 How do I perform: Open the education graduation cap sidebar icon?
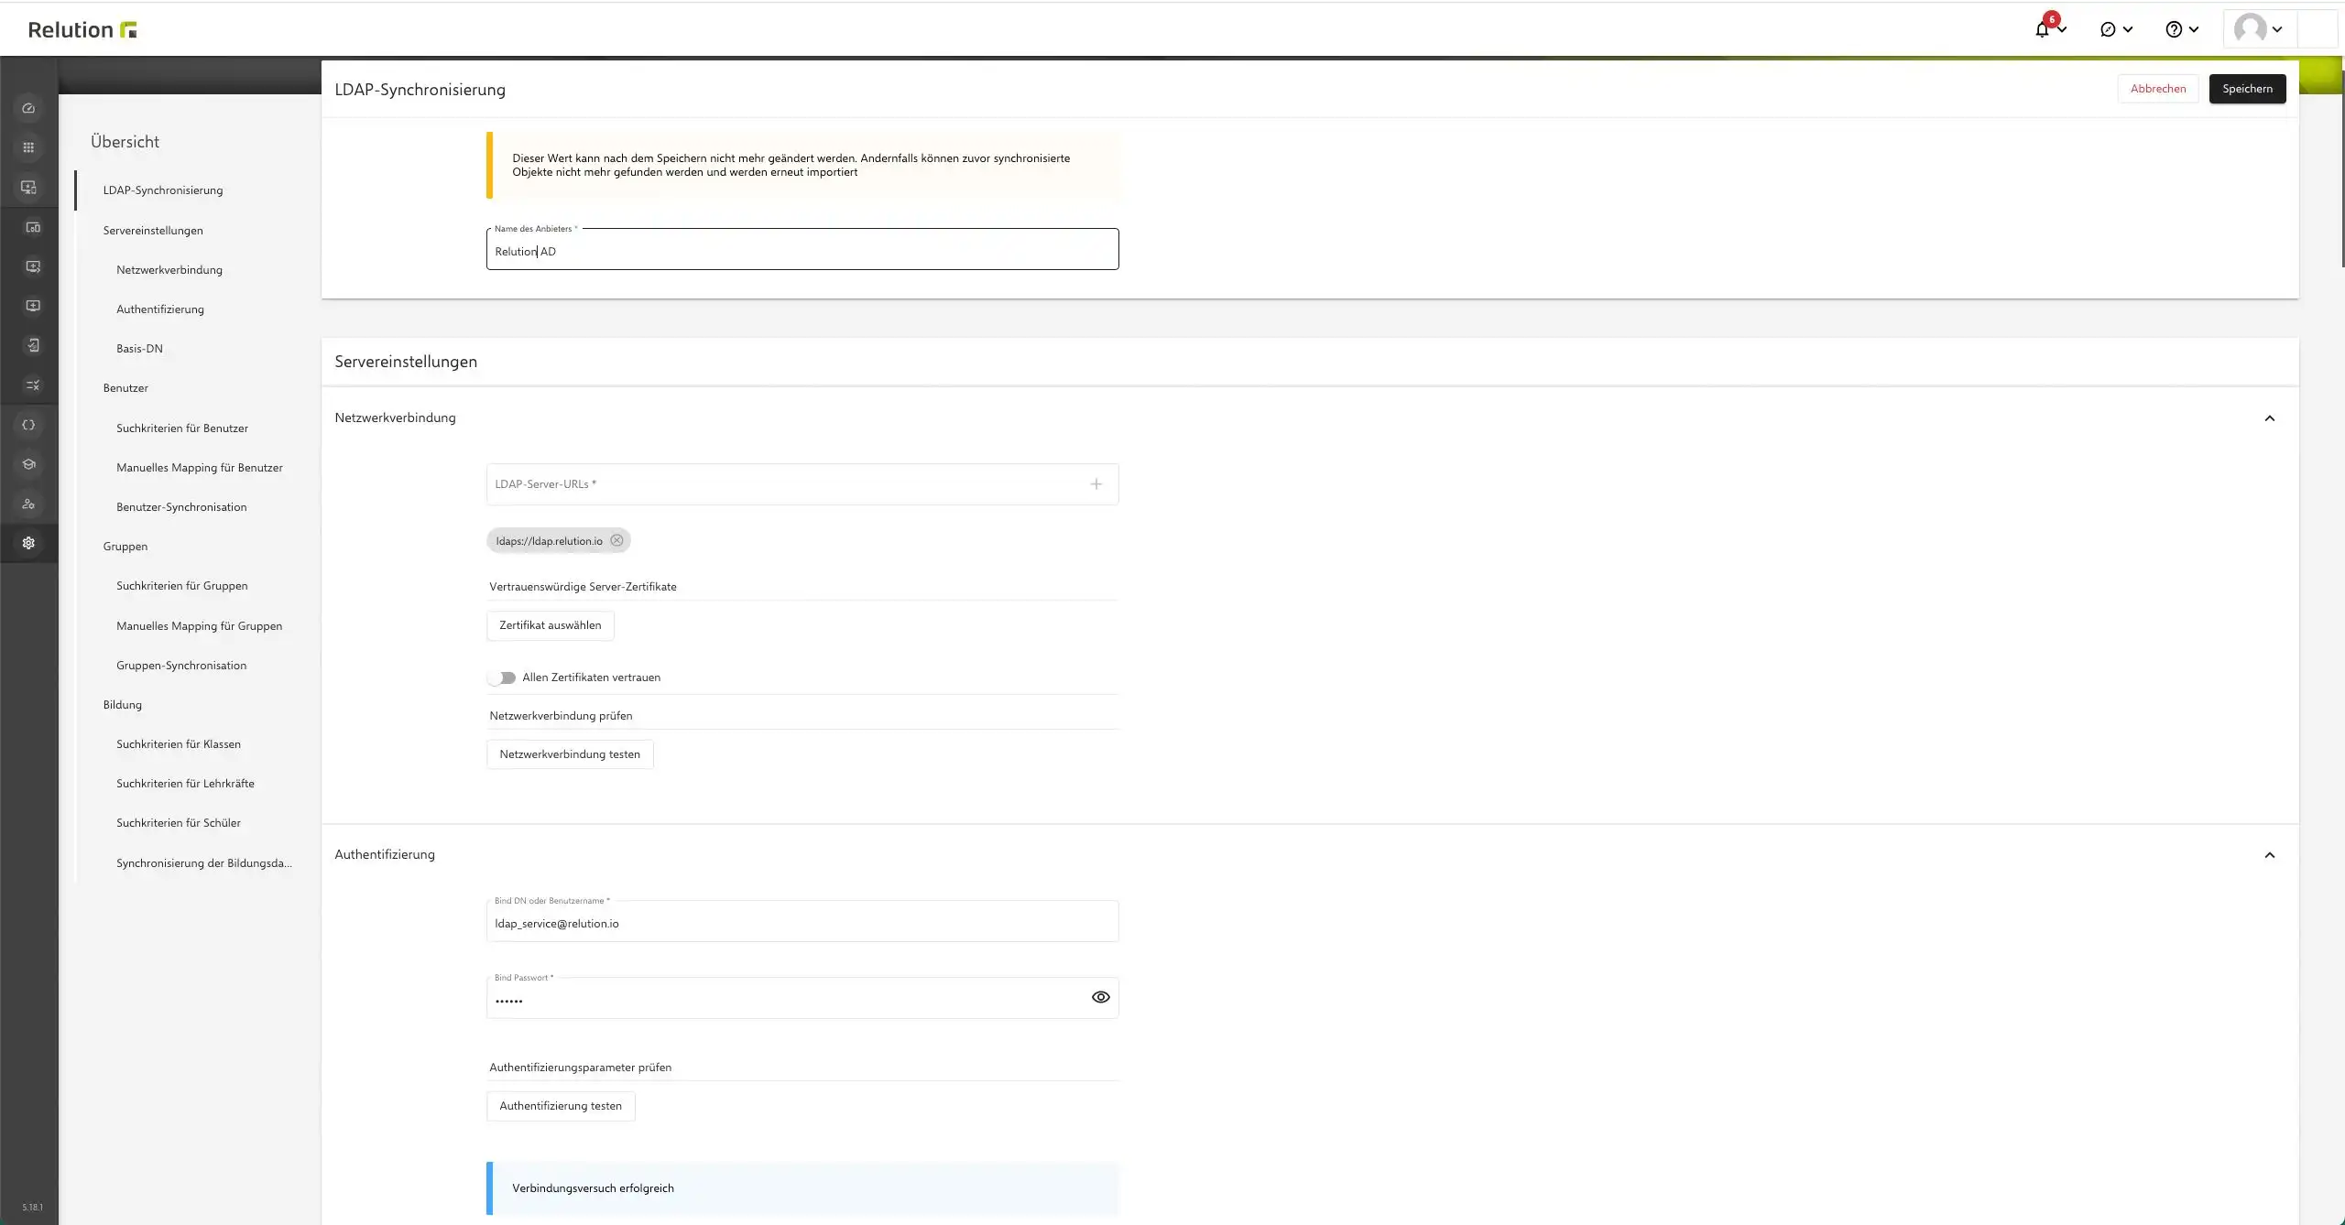28,464
